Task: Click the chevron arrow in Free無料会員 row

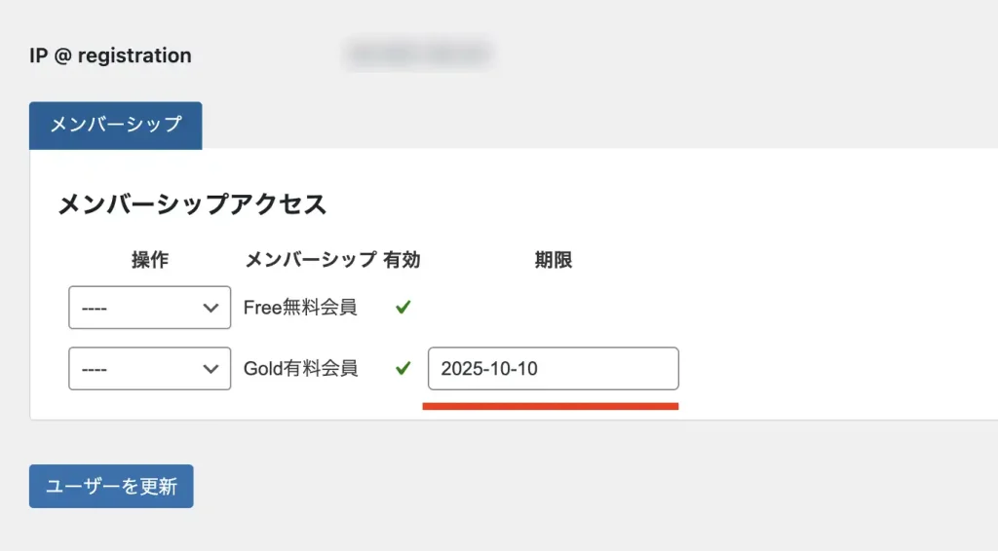Action: pyautogui.click(x=210, y=308)
